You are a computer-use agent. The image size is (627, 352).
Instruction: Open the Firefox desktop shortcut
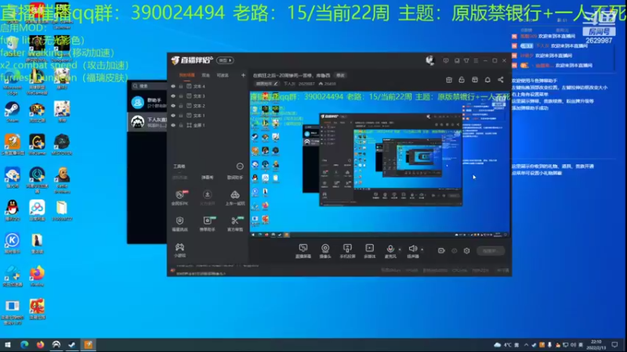37,277
